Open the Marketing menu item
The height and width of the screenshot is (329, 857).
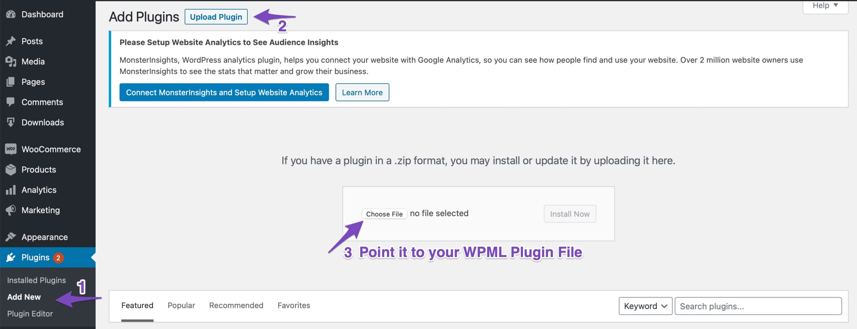click(41, 210)
